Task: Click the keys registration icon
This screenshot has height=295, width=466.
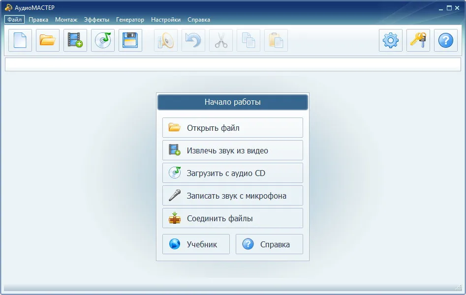Action: pyautogui.click(x=418, y=40)
